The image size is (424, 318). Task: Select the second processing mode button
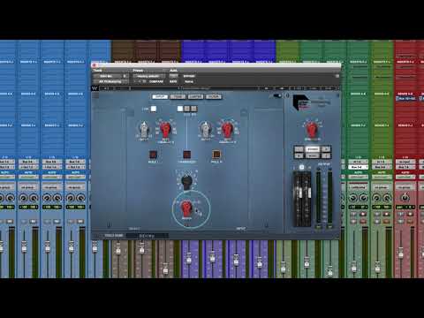(x=186, y=109)
